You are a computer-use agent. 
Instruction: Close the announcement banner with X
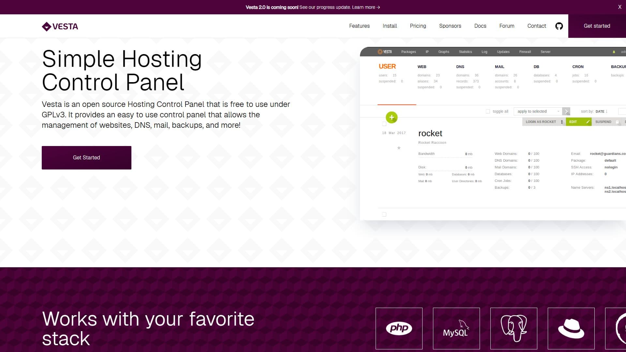click(x=619, y=7)
